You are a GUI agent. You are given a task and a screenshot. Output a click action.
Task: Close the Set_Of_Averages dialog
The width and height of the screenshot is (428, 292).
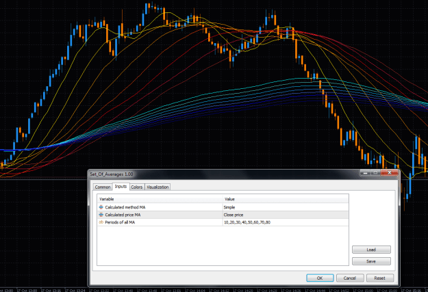390,172
